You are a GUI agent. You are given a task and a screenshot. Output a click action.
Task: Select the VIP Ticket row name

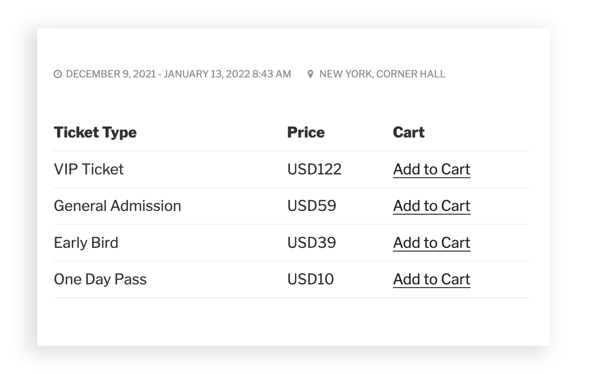89,169
